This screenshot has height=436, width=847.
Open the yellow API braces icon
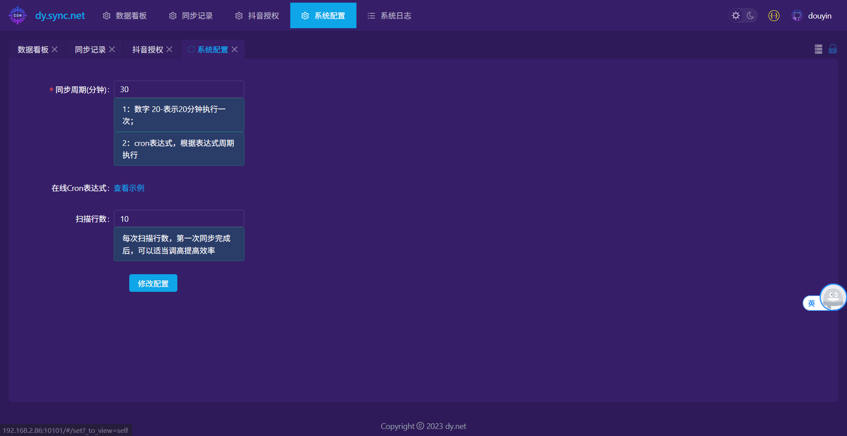coord(774,16)
